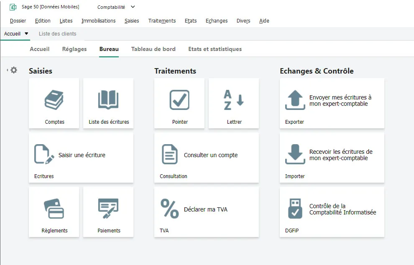Viewport: 414px width, 265px height.
Task: Collapse the side panel chevron beside gear
Action: click(8, 70)
